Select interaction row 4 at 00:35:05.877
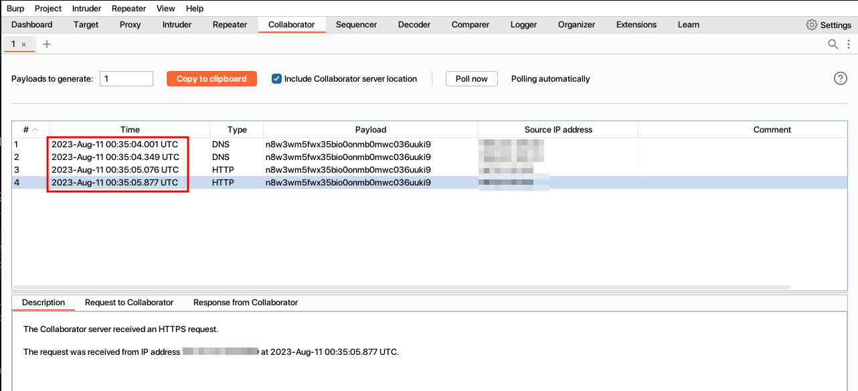The height and width of the screenshot is (391, 858). (430, 182)
